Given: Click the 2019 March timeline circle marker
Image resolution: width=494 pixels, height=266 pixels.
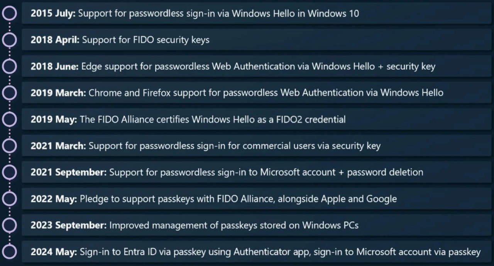Looking at the screenshot, I should point(9,93).
